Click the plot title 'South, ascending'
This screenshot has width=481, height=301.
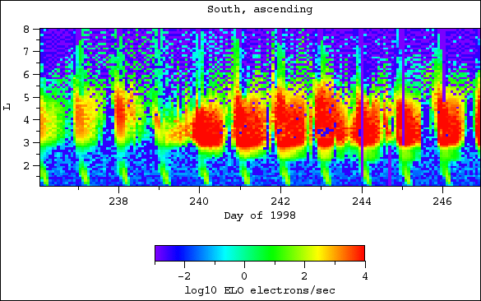(x=260, y=9)
